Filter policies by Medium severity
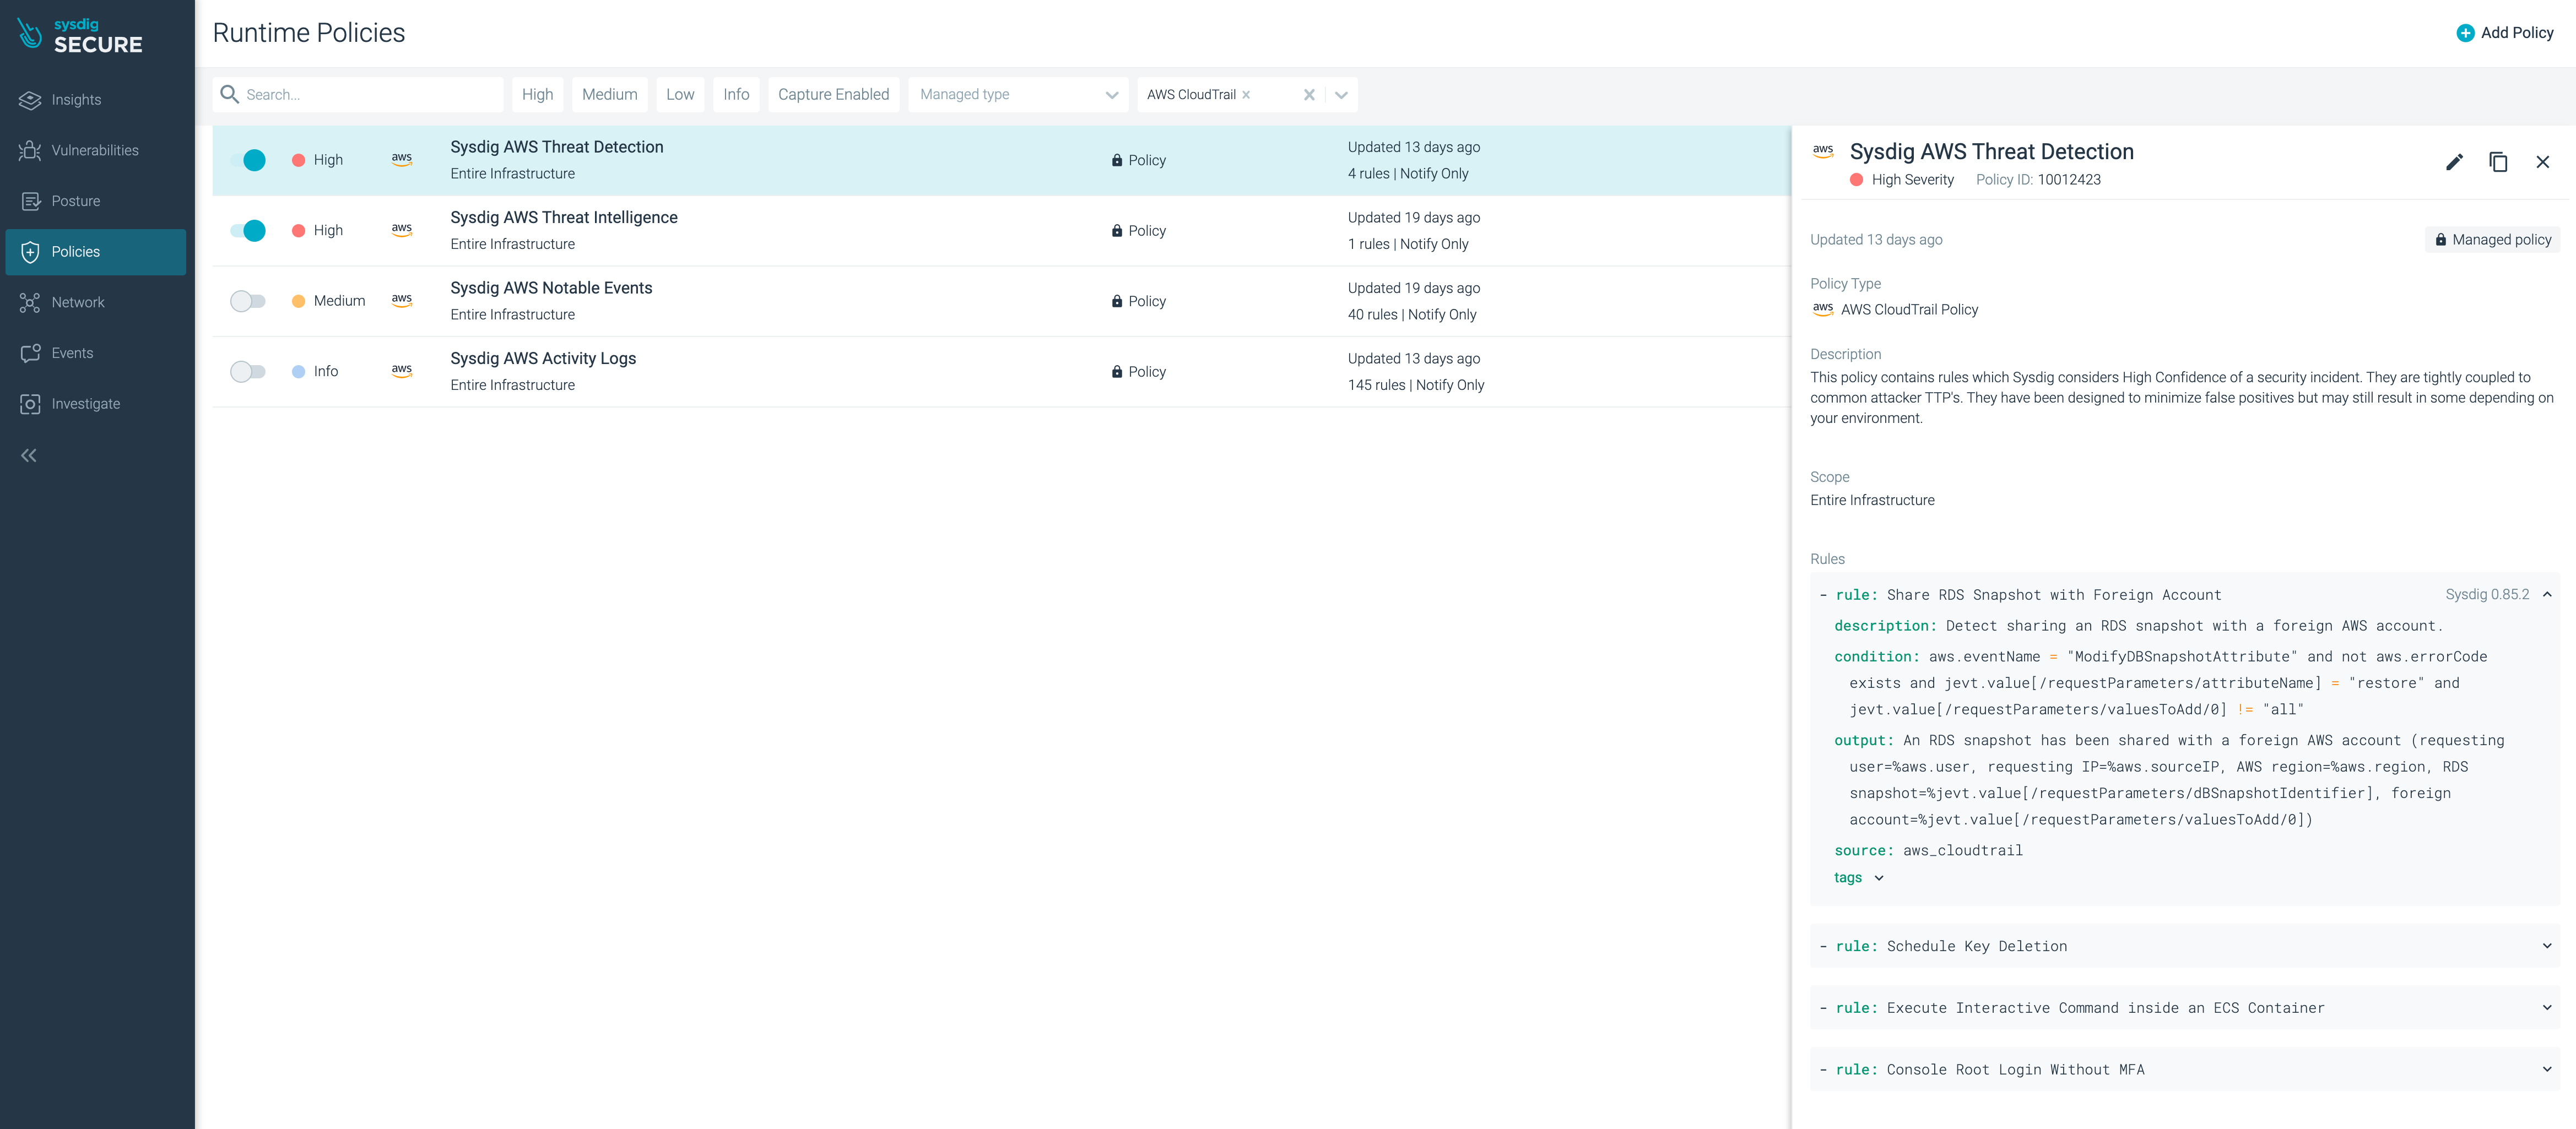 tap(610, 94)
